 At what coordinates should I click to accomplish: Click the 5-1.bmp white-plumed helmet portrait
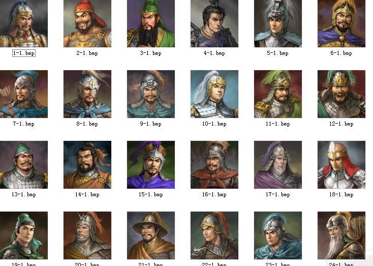(x=278, y=23)
